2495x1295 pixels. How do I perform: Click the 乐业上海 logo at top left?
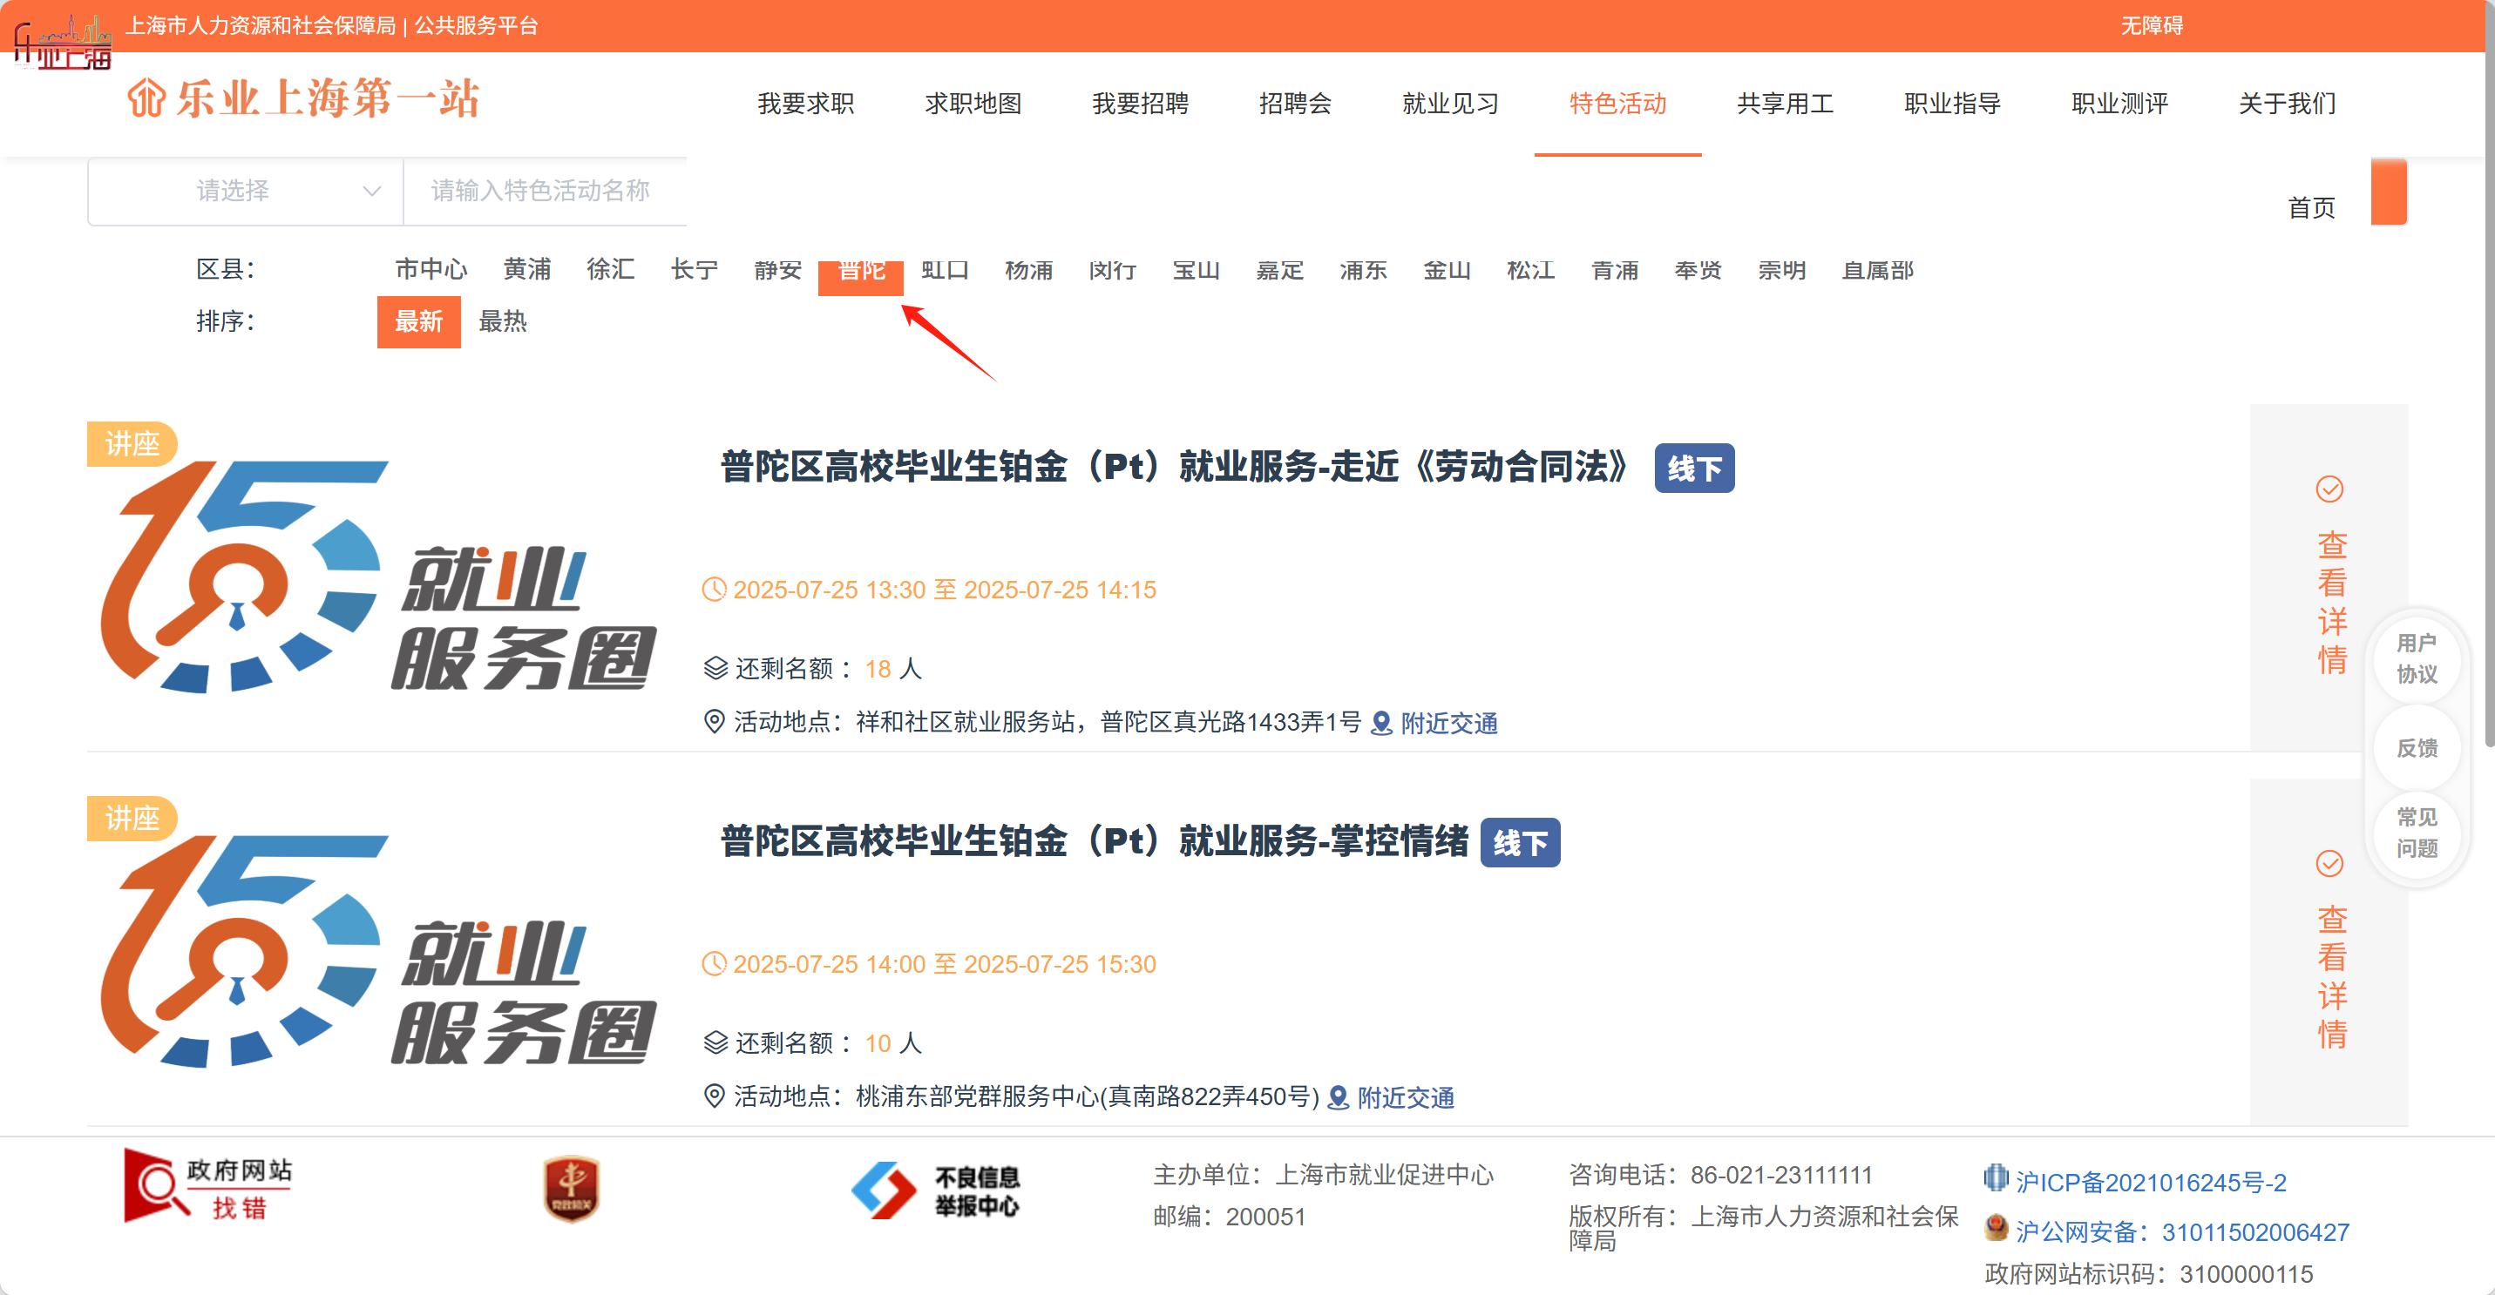pos(63,41)
